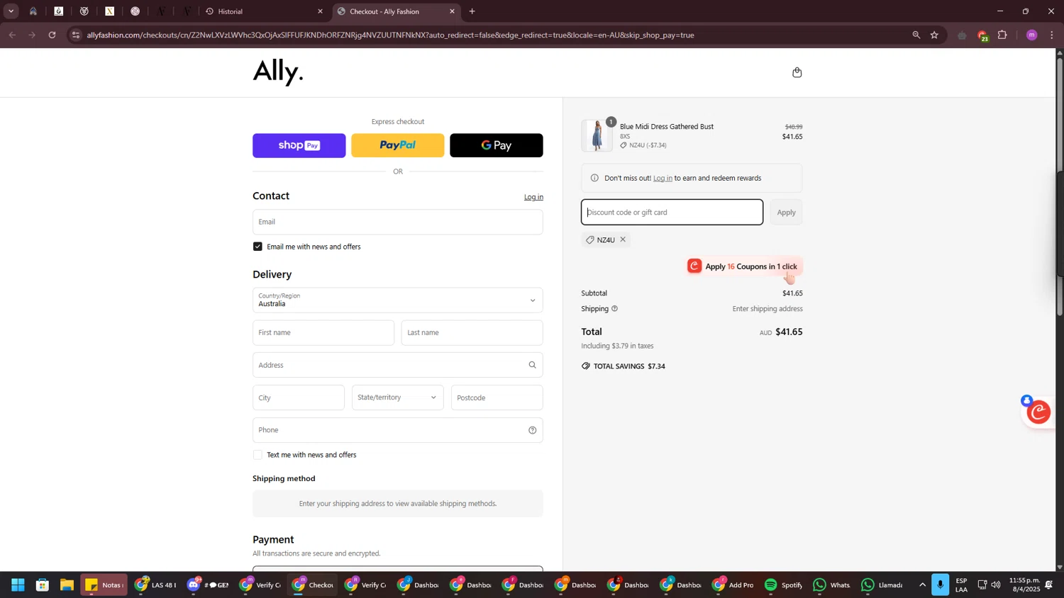The height and width of the screenshot is (598, 1064).
Task: Show hidden system tray icons
Action: pos(922,585)
